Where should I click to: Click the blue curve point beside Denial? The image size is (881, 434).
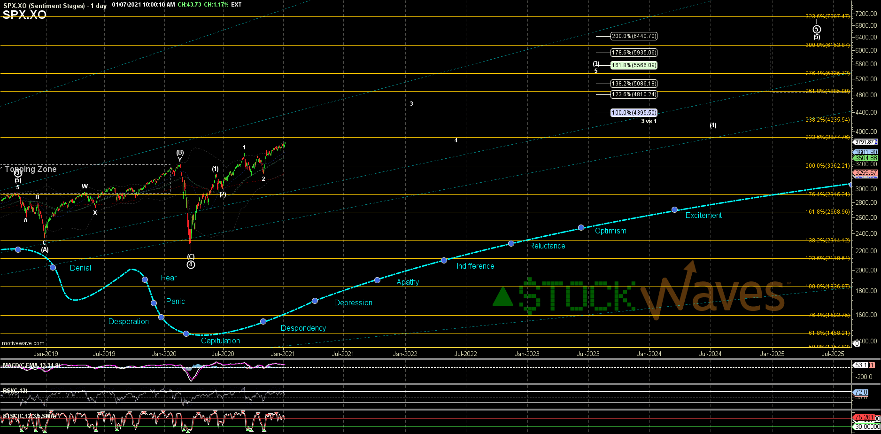click(53, 267)
